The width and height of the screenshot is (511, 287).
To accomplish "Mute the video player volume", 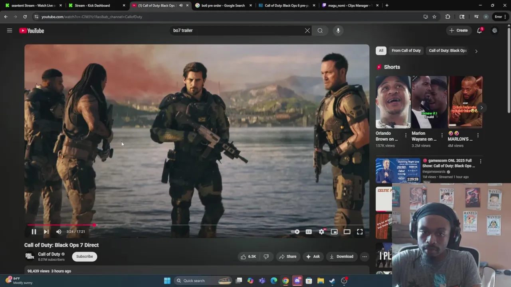I will (59, 232).
